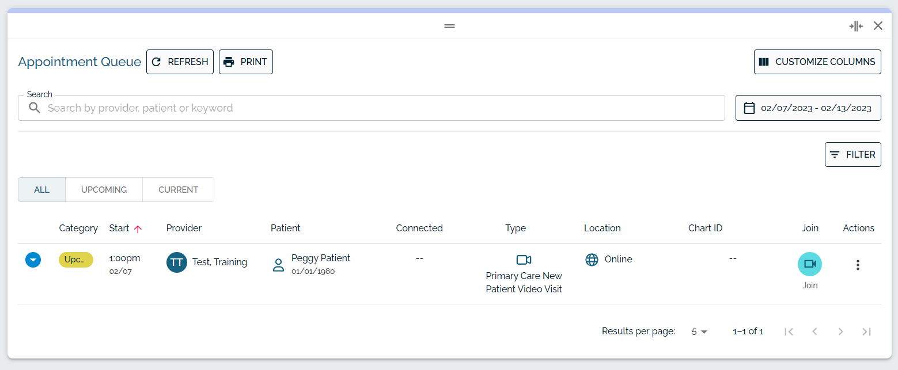Image resolution: width=898 pixels, height=370 pixels.
Task: Click the Refresh button
Action: click(180, 62)
